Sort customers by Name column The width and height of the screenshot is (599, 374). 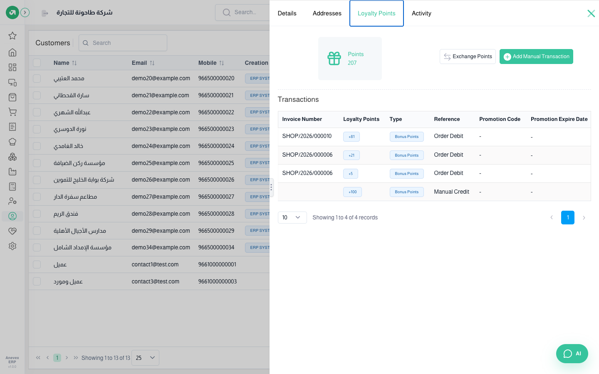click(x=65, y=63)
